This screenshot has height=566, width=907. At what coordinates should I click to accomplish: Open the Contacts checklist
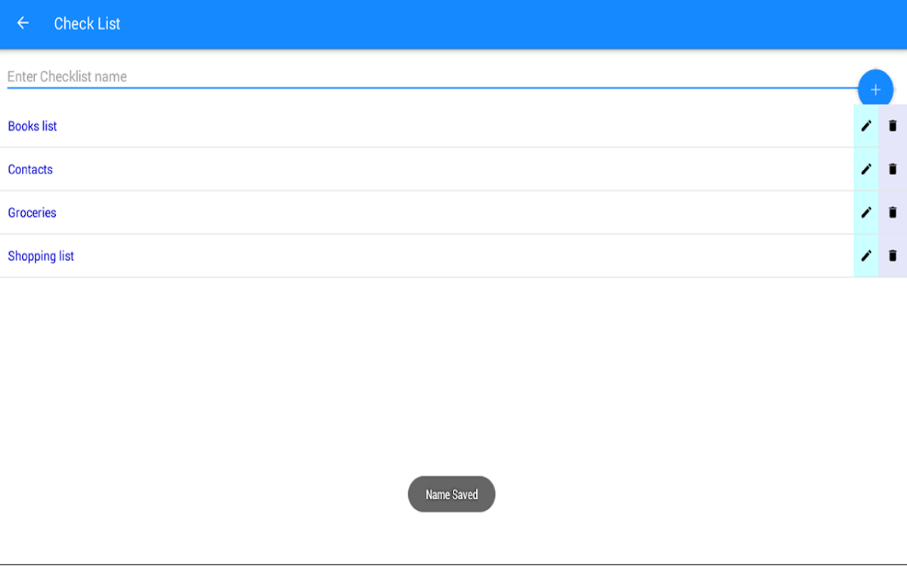[x=30, y=170]
